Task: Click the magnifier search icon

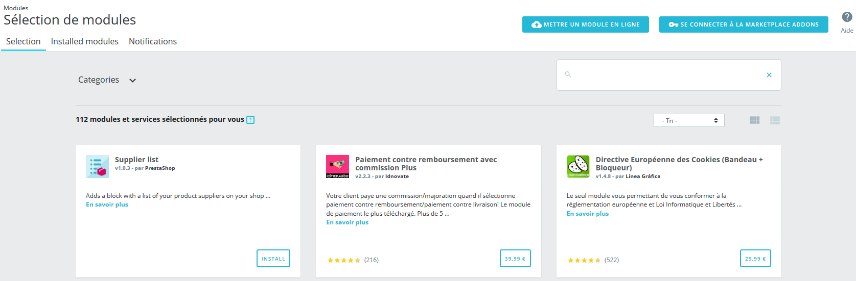Action: pyautogui.click(x=568, y=74)
